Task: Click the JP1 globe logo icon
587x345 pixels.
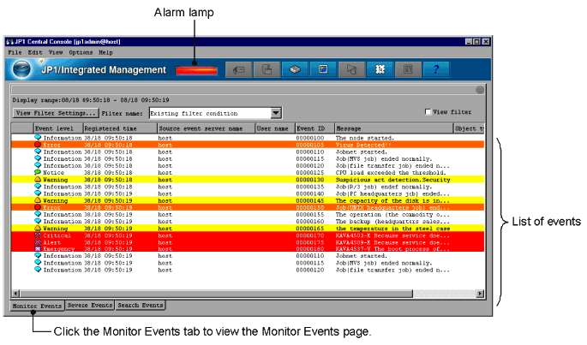Action: [22, 70]
